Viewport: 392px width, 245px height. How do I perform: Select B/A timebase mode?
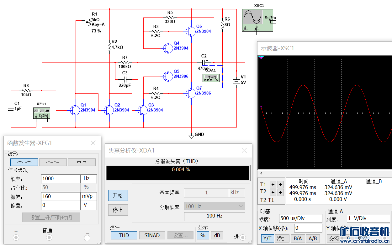tap(298, 238)
